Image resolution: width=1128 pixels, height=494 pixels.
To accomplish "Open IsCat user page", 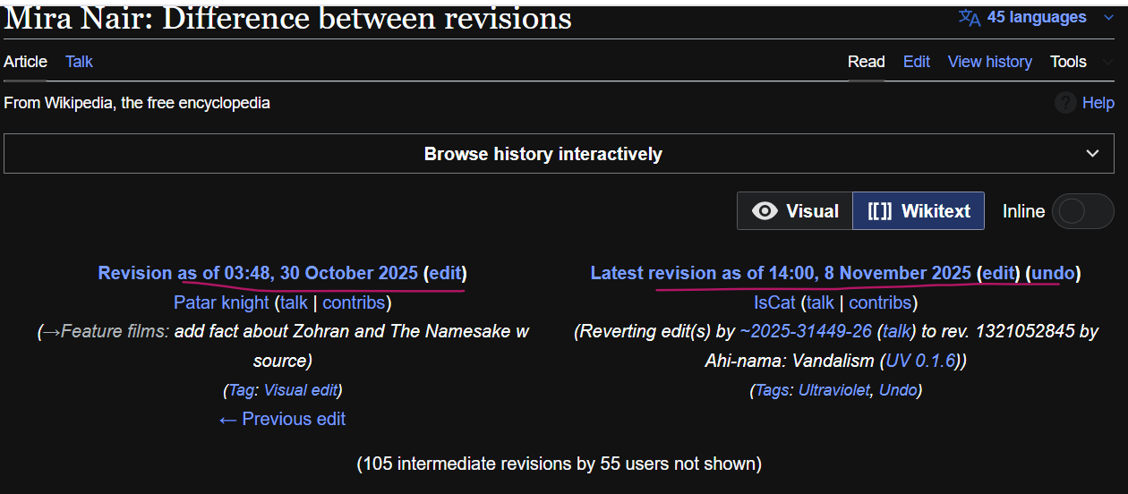I will coord(774,302).
